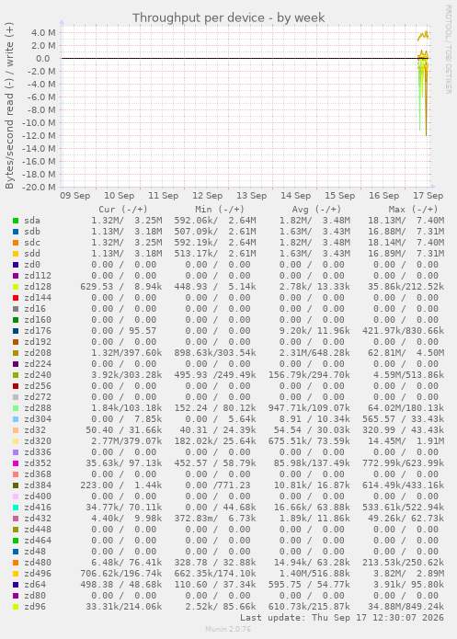
Task: Click the zd288 light green swatch
Action: click(16, 408)
